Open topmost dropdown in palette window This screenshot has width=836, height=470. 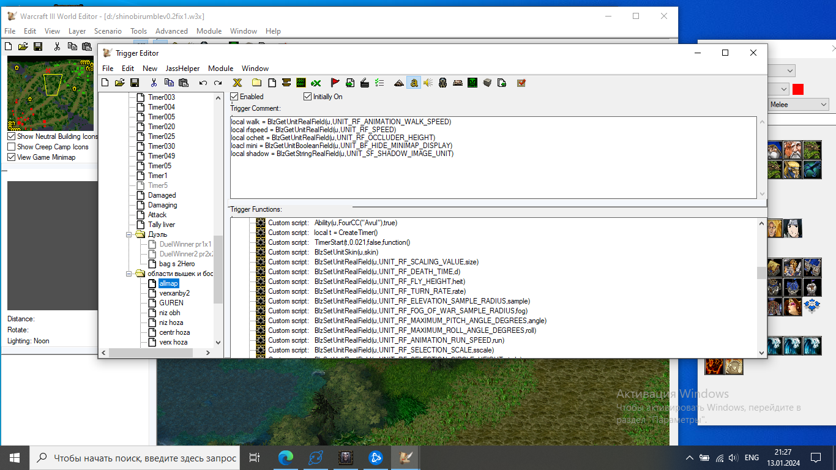(x=789, y=70)
